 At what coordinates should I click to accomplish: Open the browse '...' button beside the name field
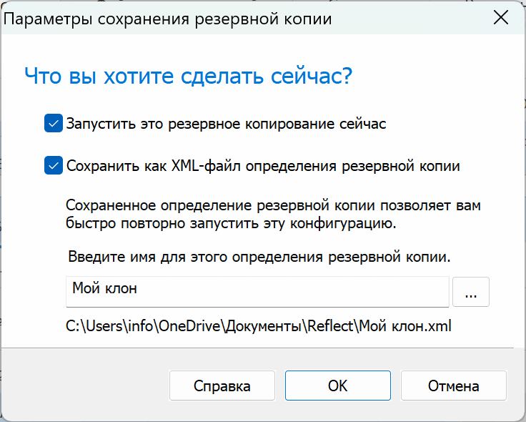(471, 293)
